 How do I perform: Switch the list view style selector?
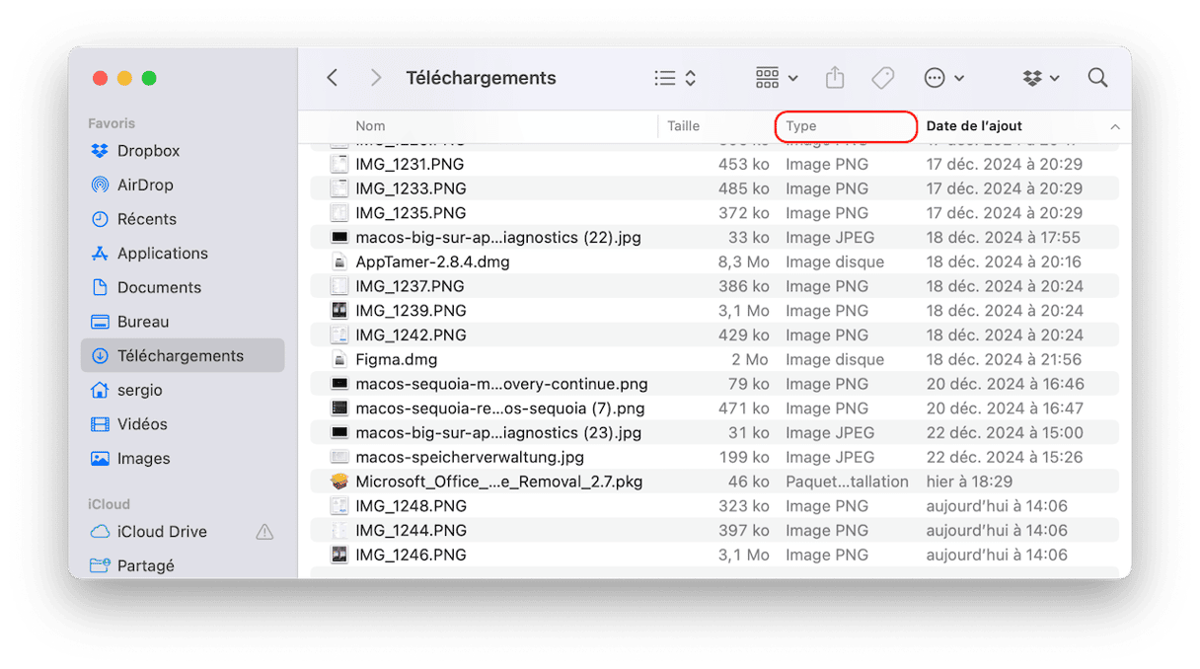676,78
